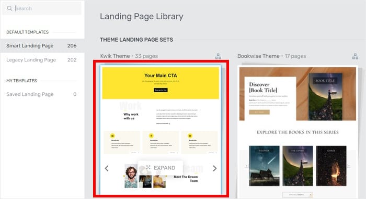Click Discover [Book Title] in Bookwise preview
Viewport: 366px width, 199px height.
click(x=263, y=87)
